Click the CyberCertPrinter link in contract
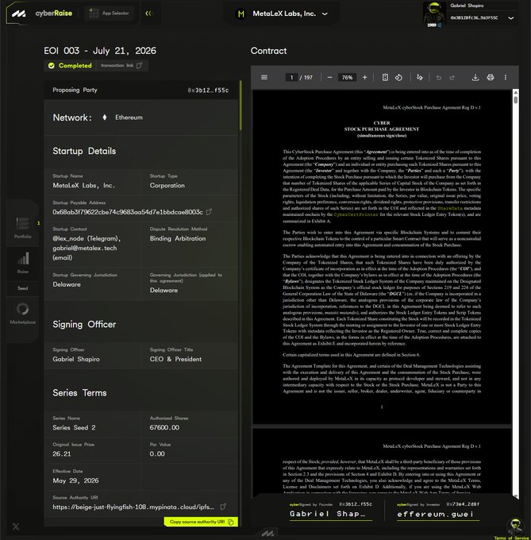This screenshot has height=540, width=531. [x=356, y=214]
